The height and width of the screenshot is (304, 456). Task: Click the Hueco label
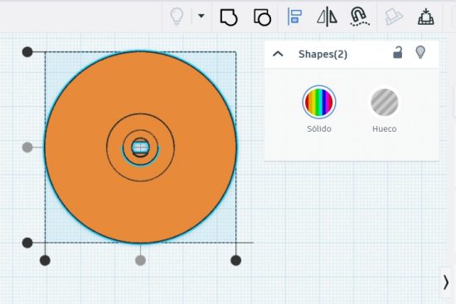click(x=384, y=128)
